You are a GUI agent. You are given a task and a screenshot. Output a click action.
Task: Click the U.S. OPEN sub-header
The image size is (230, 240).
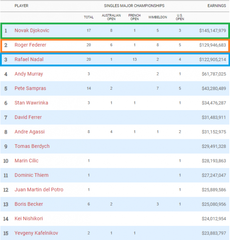point(180,17)
